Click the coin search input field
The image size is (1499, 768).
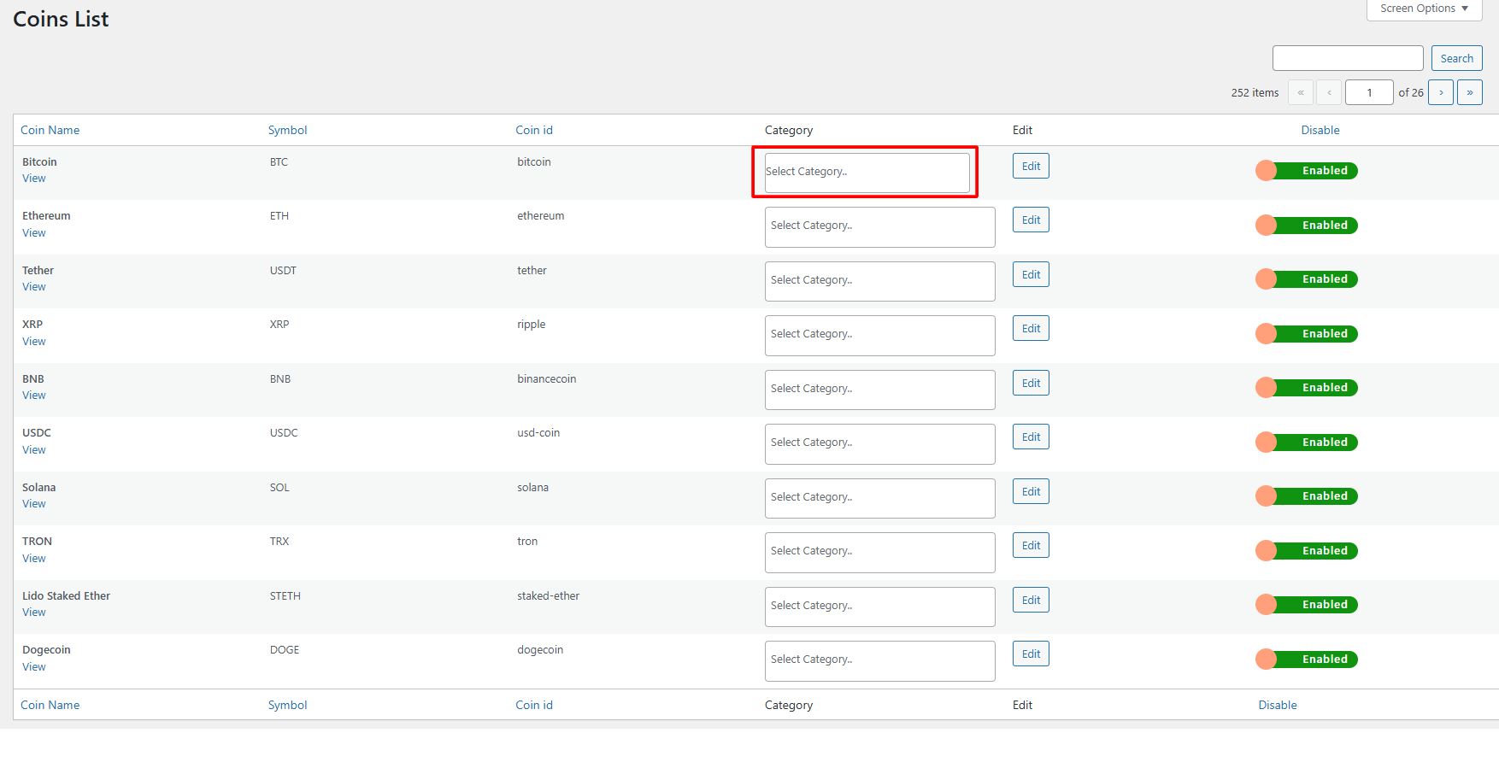coord(1347,58)
